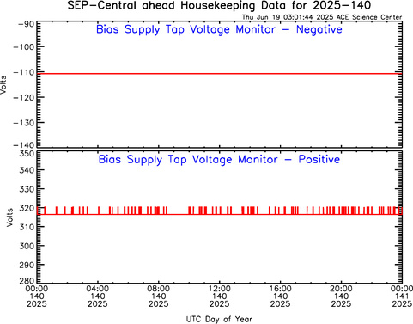413x324 pixels.
Task: Click the Volts label on the lower plot
Action: [x=10, y=217]
